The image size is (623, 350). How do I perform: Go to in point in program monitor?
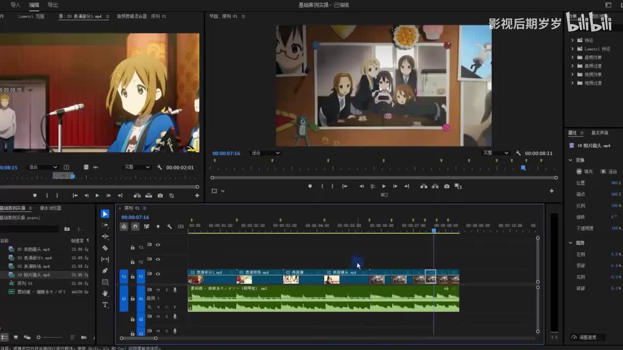[x=345, y=186]
